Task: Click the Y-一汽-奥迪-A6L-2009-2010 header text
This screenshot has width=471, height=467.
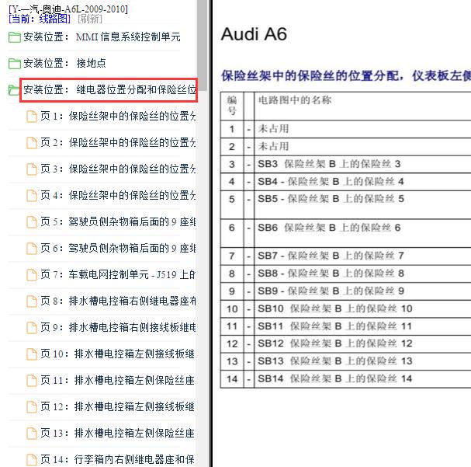Action: click(x=68, y=9)
